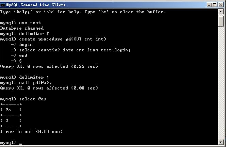Click the vertical scrollbar thumb
The image size is (226, 147).
coord(221,21)
